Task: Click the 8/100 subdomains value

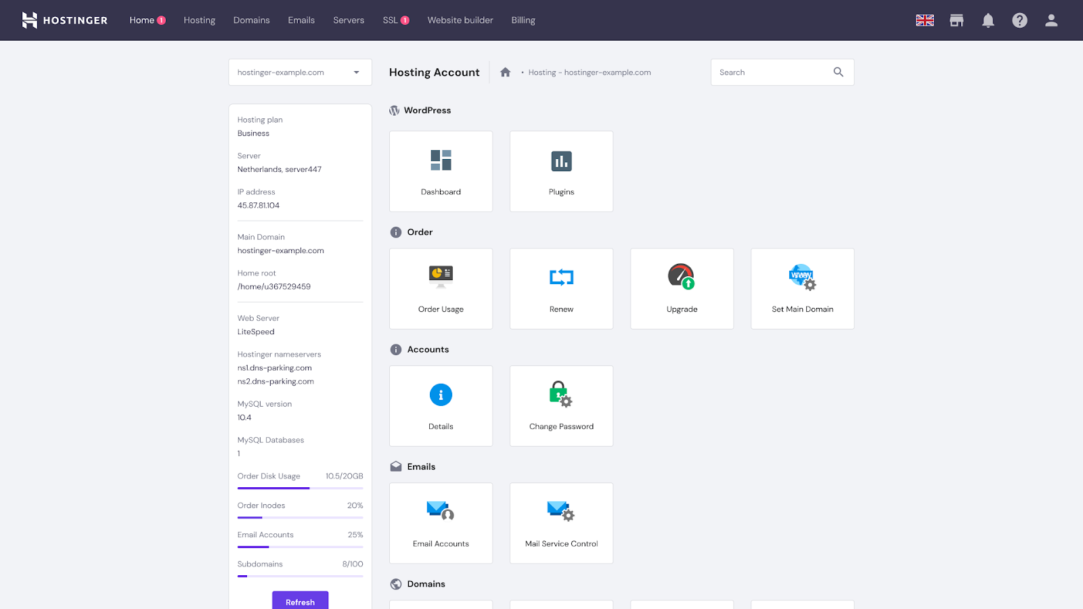Action: 352,564
